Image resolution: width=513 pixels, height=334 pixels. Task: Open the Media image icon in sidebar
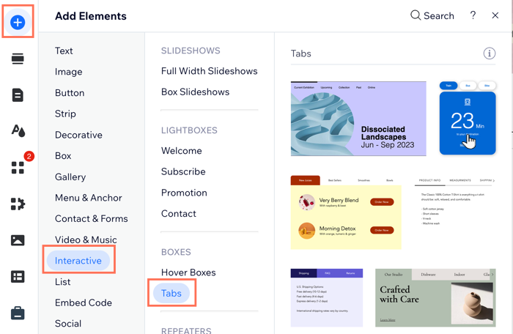pos(18,240)
